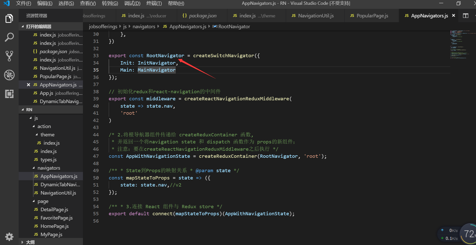Click the split editor icon
This screenshot has height=245, width=476.
point(465,16)
